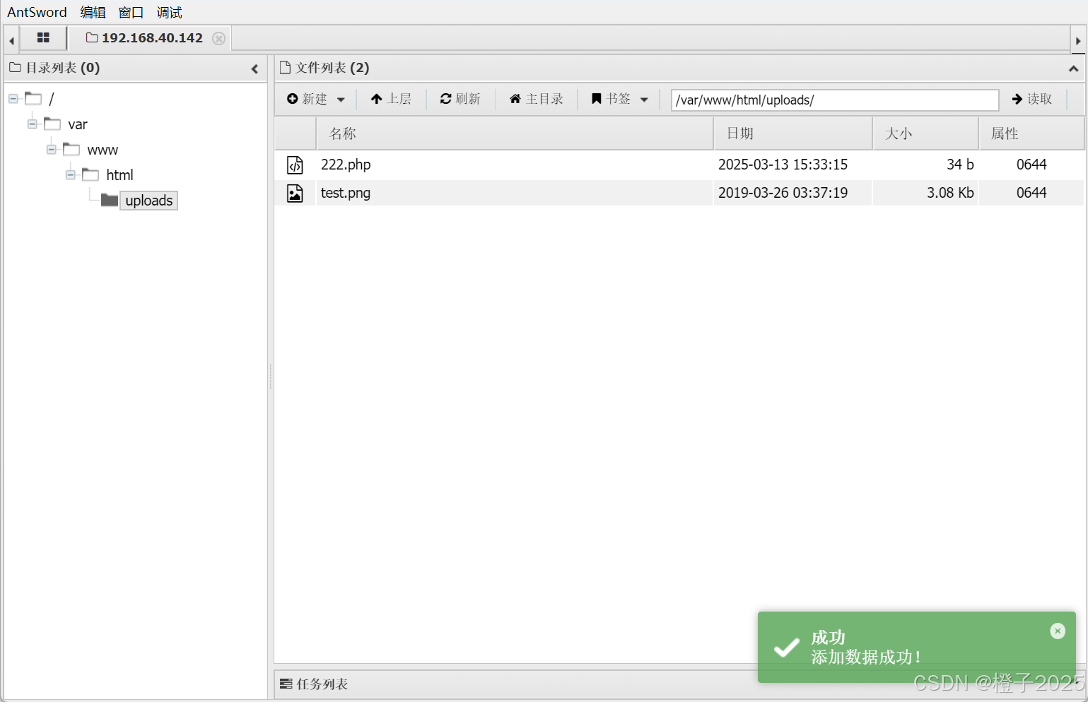Click date 2025-03-13 15:33:15
Screen dimensions: 1088x702
click(783, 165)
